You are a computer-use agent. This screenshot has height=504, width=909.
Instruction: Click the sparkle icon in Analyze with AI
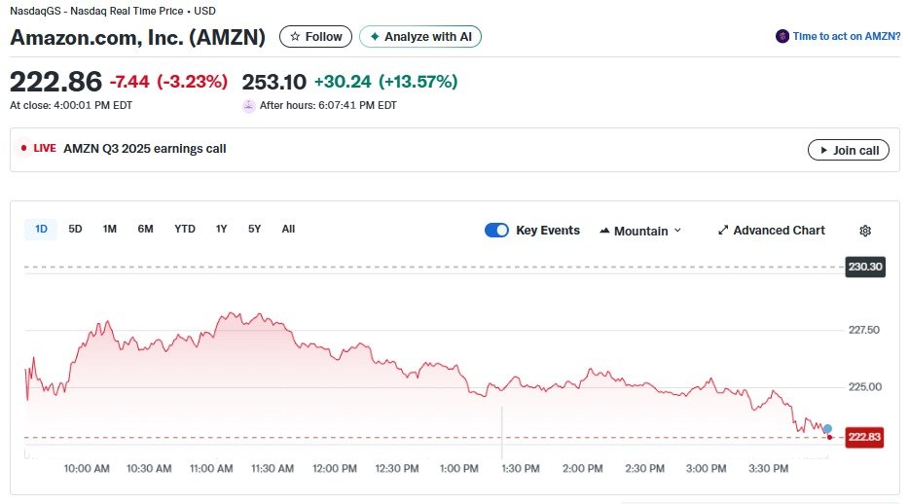click(x=375, y=37)
